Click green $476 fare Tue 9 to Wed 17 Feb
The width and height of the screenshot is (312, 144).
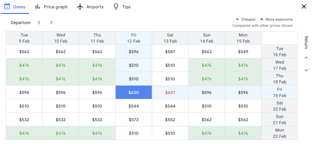24,65
